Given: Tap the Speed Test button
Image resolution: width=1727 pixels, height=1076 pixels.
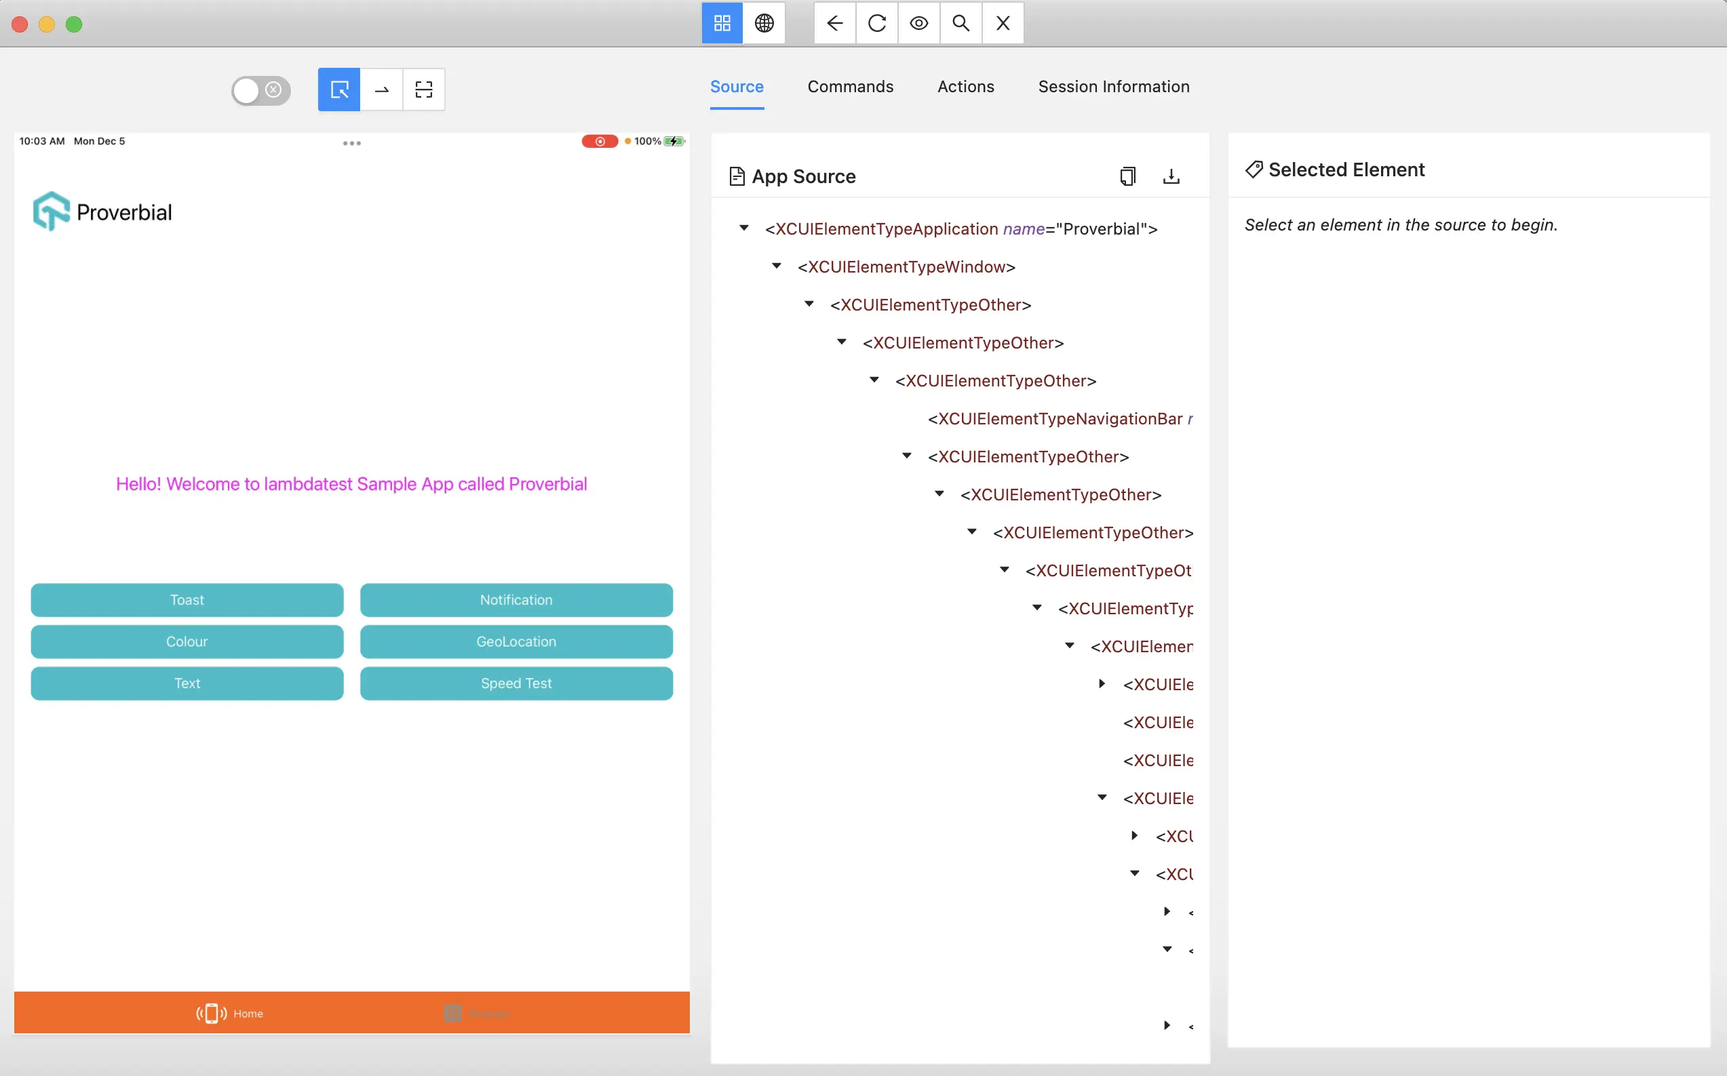Looking at the screenshot, I should coord(516,683).
